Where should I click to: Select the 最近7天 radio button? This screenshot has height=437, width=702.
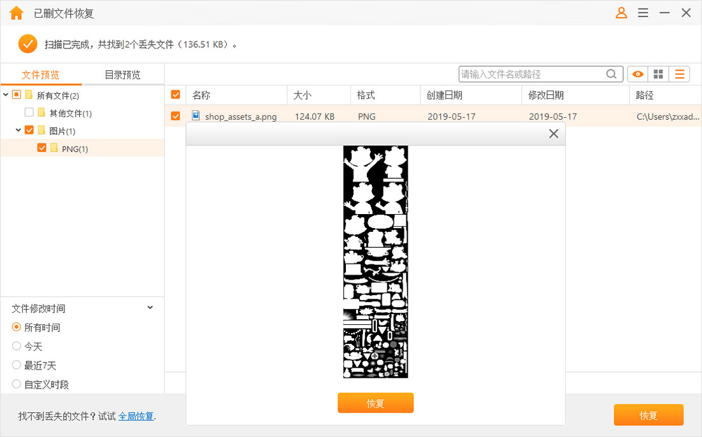click(x=16, y=366)
